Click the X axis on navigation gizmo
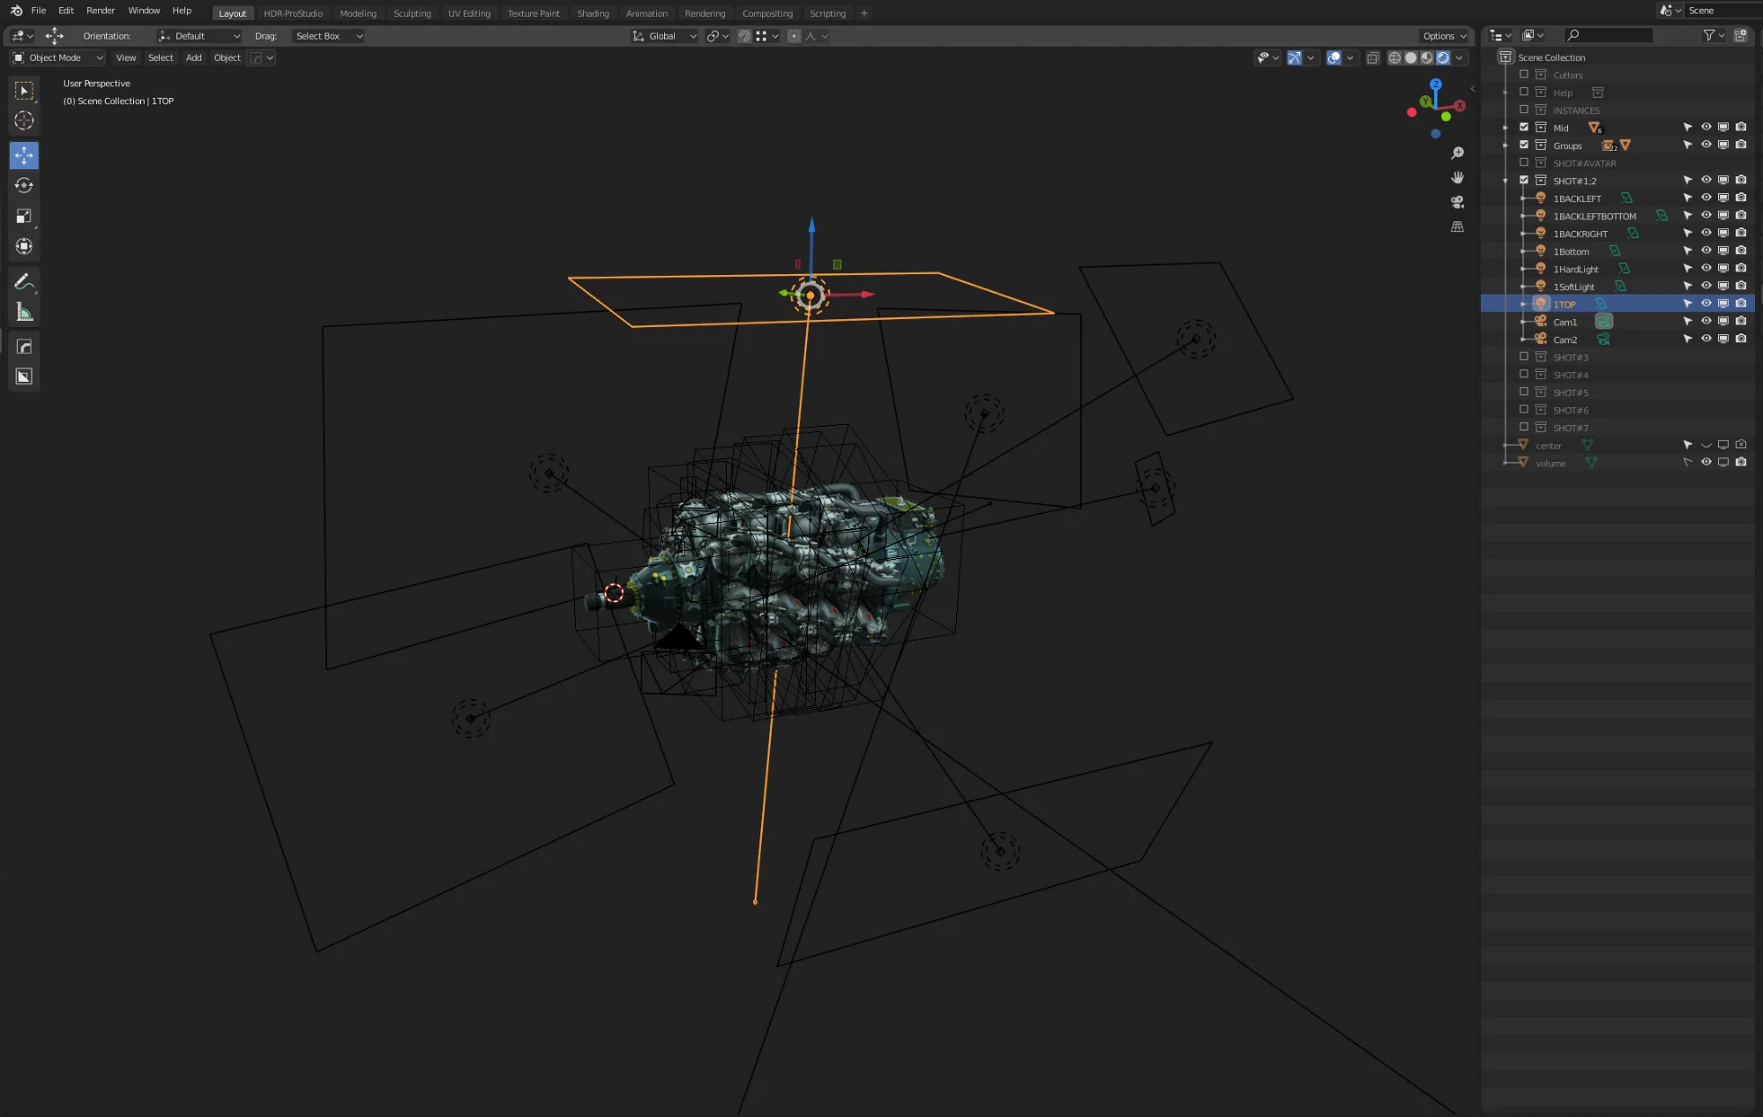1763x1117 pixels. 1460,106
